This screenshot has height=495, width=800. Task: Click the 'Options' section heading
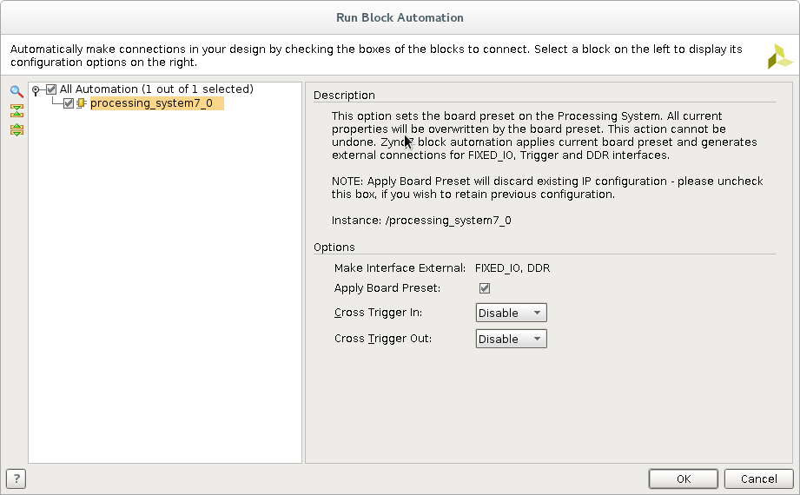(x=334, y=247)
